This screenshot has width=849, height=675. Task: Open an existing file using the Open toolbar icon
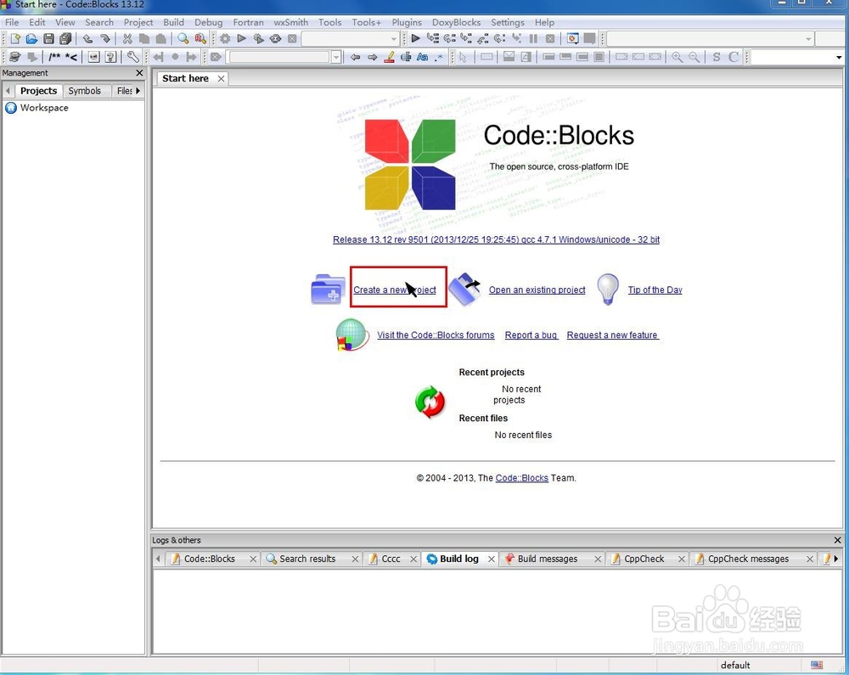coord(31,38)
